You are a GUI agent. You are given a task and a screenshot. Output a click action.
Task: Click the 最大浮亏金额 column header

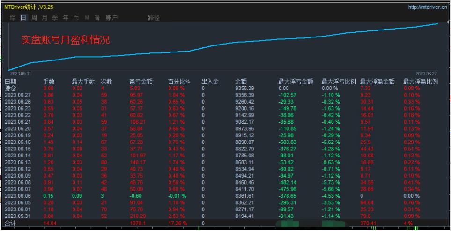point(296,82)
